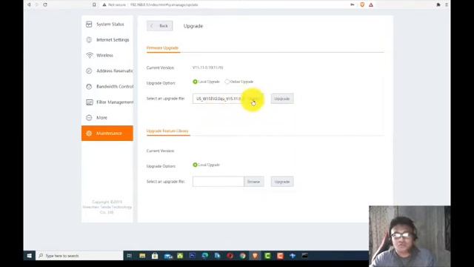Click the firmware upgrade file field
This screenshot has height=267, width=474.
(218, 99)
